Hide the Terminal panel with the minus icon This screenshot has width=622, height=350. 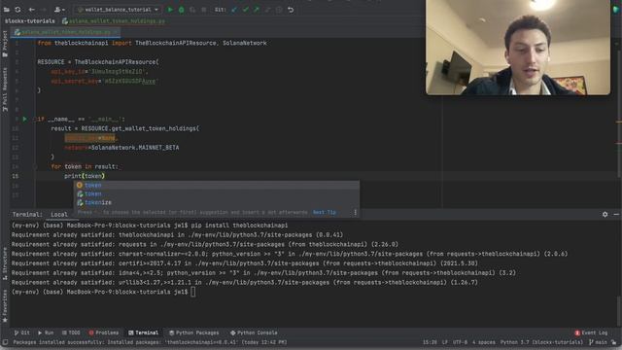point(616,214)
